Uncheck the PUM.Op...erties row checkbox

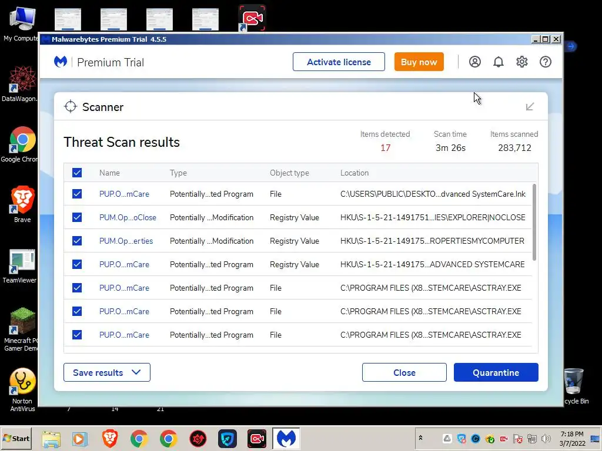click(x=77, y=241)
